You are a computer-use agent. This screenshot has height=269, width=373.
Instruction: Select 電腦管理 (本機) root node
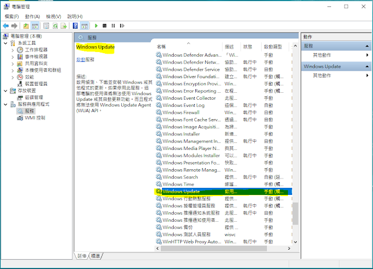click(x=26, y=36)
